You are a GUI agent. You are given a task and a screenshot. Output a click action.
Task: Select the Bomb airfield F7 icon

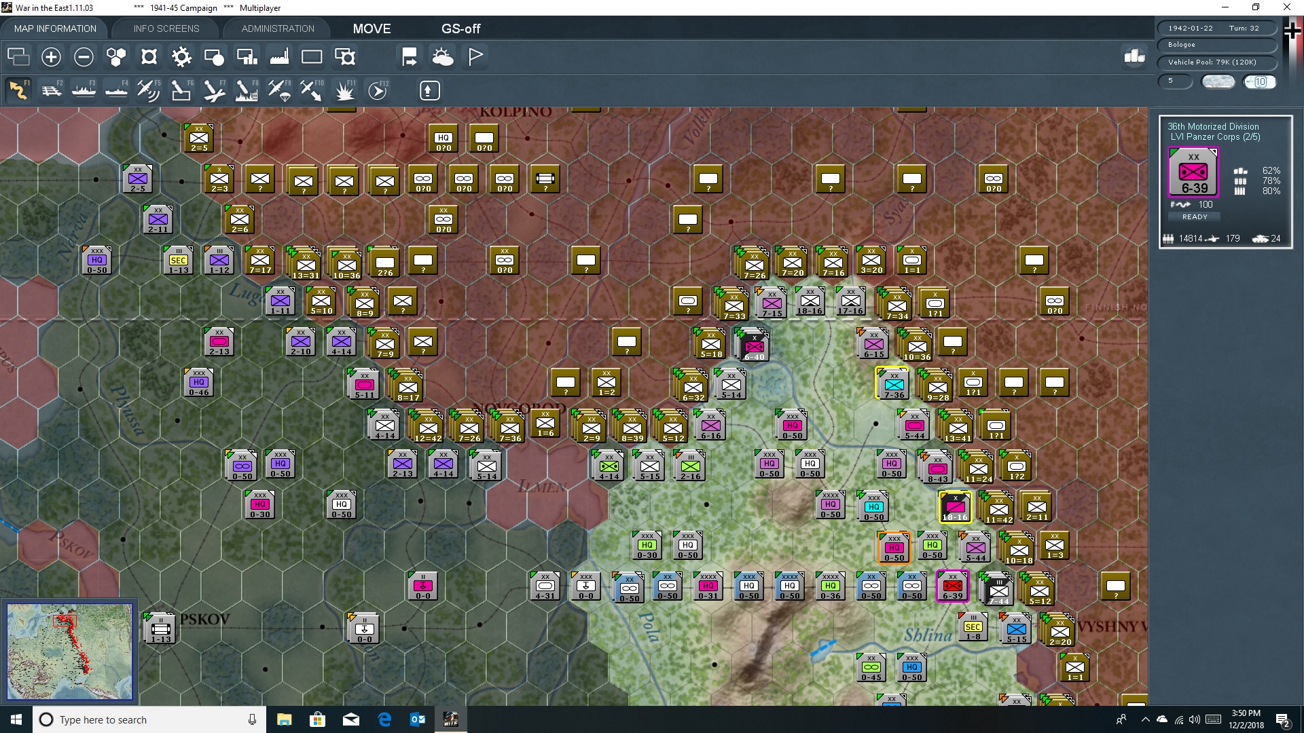click(214, 90)
